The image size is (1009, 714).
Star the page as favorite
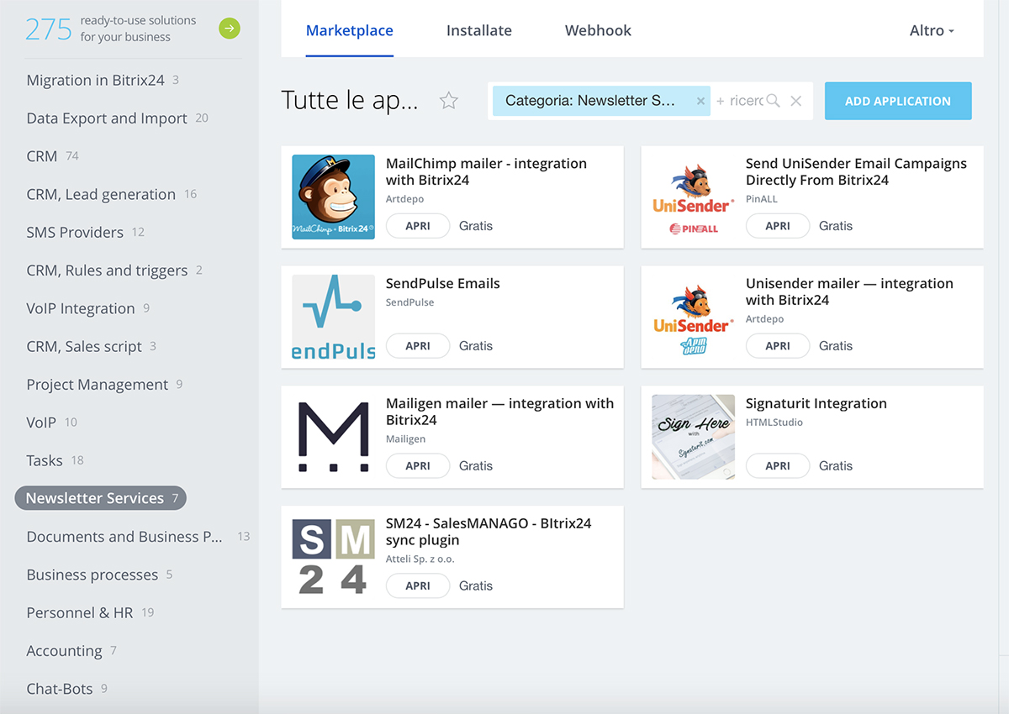(x=449, y=101)
